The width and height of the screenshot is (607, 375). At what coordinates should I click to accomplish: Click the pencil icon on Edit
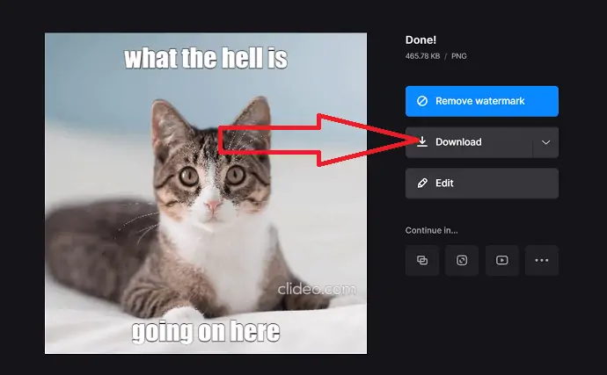[422, 183]
